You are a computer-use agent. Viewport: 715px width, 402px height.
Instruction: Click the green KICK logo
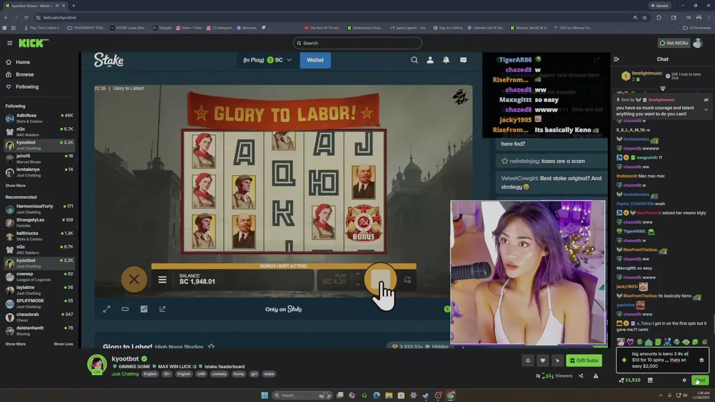[33, 43]
